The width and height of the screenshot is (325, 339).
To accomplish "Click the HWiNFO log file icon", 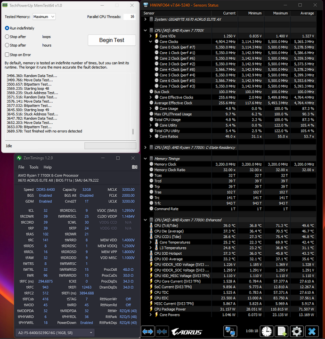I will point(282,331).
